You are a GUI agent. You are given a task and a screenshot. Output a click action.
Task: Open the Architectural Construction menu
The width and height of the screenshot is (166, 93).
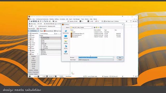(x=42, y=19)
